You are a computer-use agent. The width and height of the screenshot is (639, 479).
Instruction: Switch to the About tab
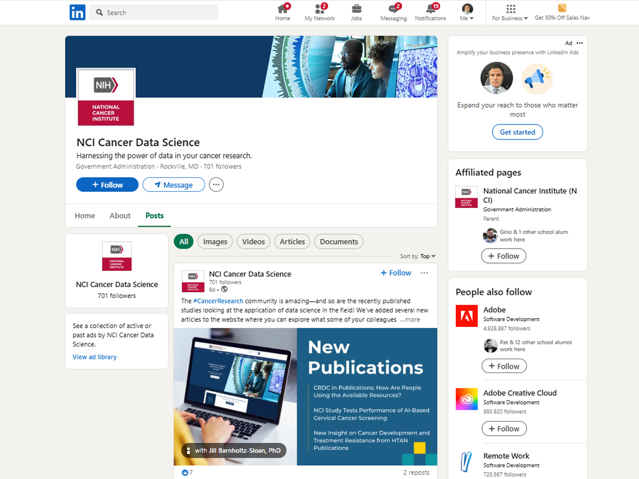[x=120, y=216]
